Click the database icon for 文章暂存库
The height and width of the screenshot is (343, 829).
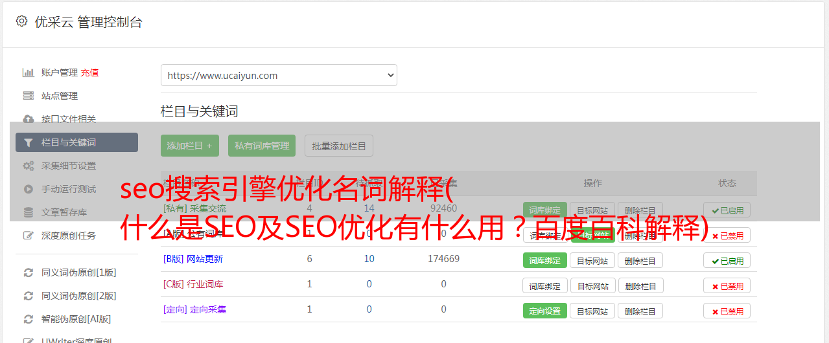click(28, 212)
